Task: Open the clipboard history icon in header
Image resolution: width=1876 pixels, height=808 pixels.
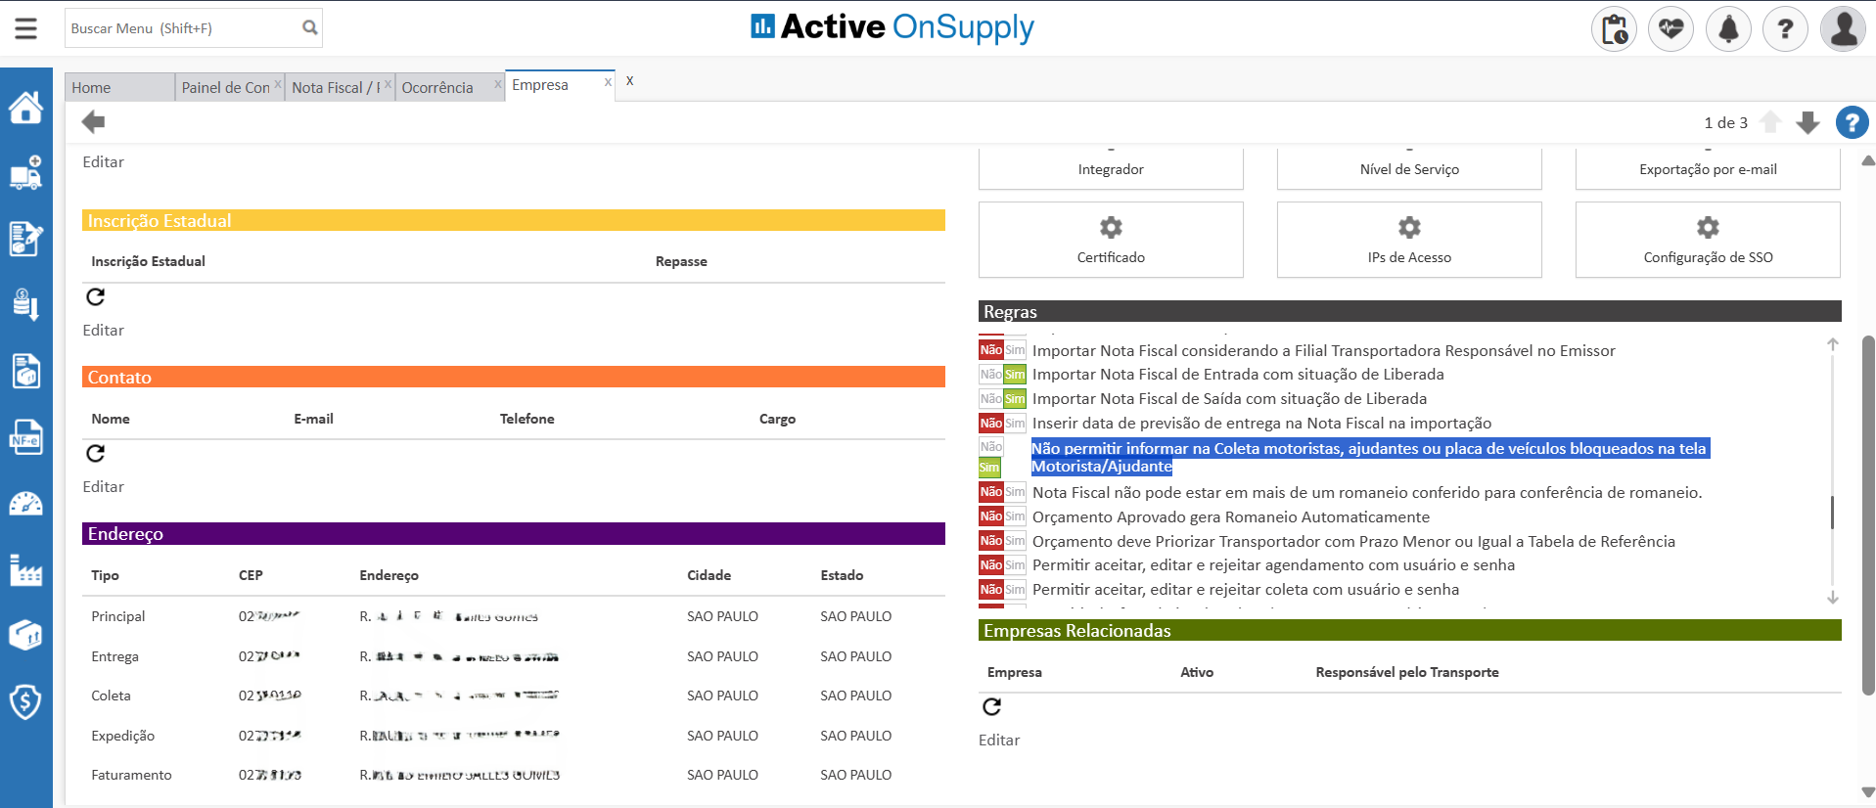Action: [1614, 29]
